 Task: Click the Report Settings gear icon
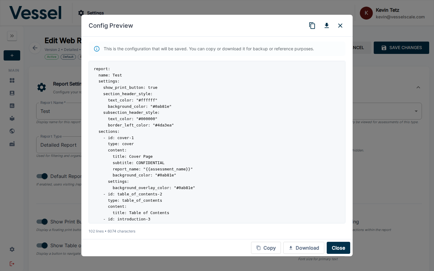pos(42,87)
